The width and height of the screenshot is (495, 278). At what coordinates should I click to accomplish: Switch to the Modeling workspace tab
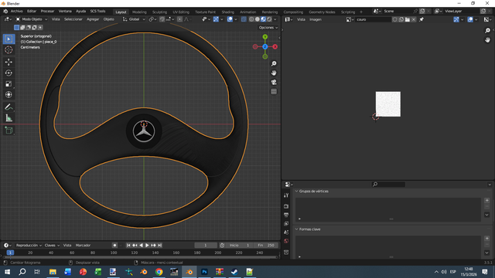[x=139, y=12]
